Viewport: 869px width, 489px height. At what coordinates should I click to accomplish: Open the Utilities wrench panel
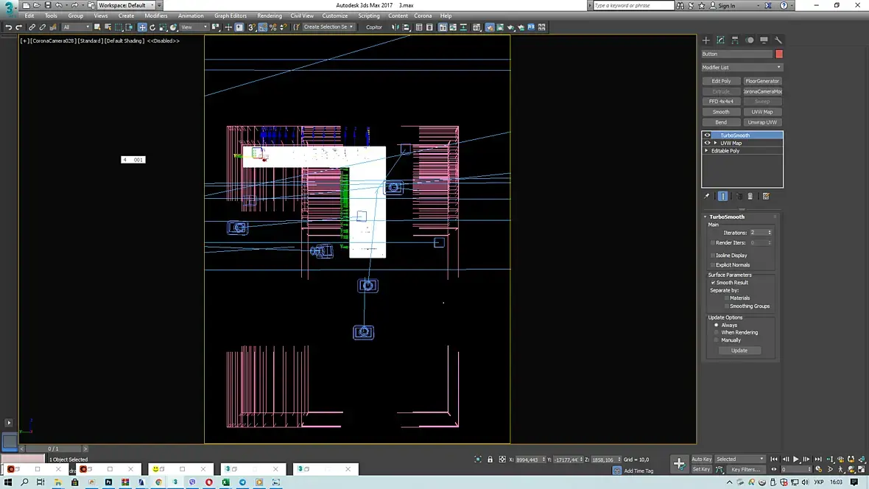click(x=778, y=41)
